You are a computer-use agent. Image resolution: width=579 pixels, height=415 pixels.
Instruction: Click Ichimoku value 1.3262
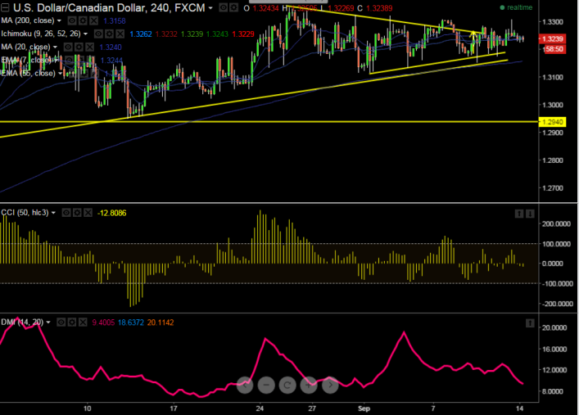pyautogui.click(x=141, y=34)
